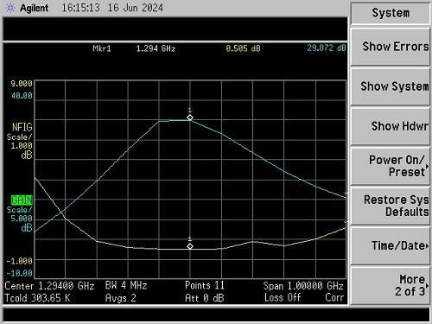Open Show Errors softkey
The height and width of the screenshot is (324, 432).
[391, 47]
